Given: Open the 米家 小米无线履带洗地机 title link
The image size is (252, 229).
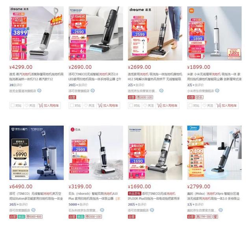Looking at the screenshot, I should (x=214, y=77).
